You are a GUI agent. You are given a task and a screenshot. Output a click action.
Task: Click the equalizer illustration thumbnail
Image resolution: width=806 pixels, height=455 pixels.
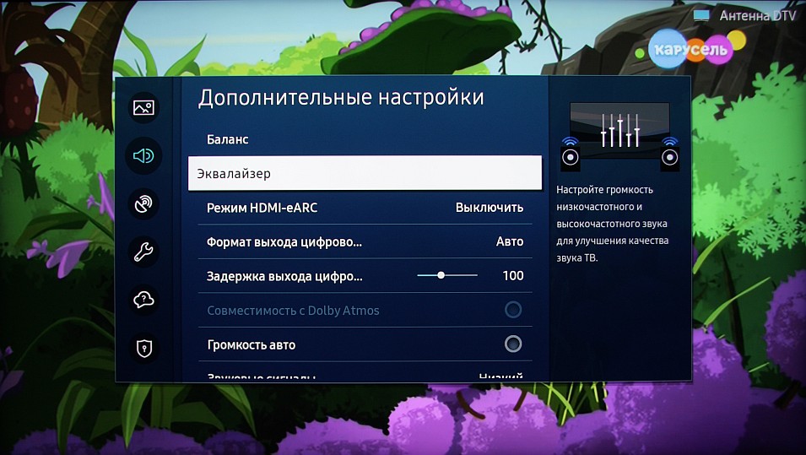coord(619,138)
